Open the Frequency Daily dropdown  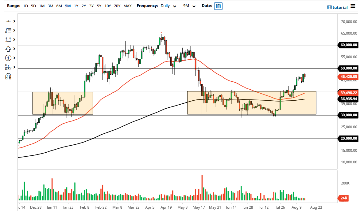(x=168, y=6)
